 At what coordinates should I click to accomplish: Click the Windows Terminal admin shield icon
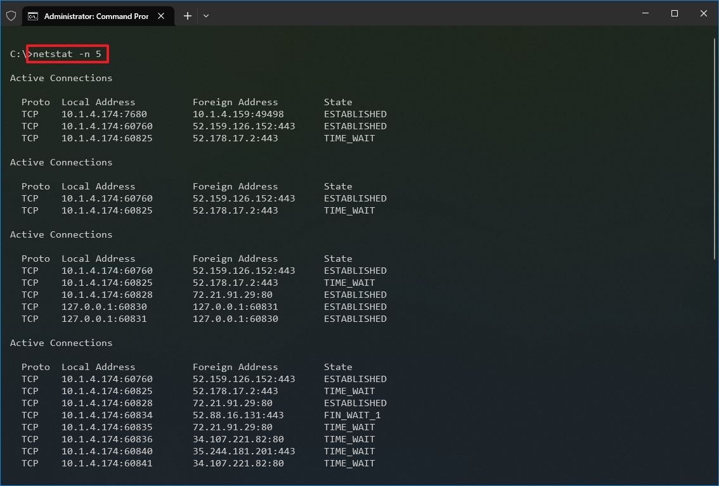click(x=11, y=15)
